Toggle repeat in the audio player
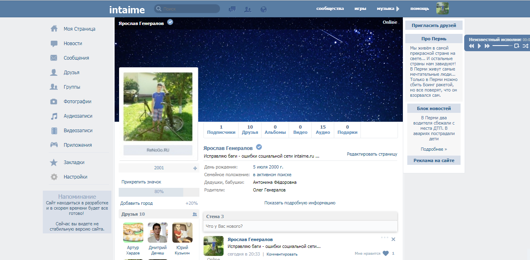Viewport: 530px width, 260px height. coord(516,46)
